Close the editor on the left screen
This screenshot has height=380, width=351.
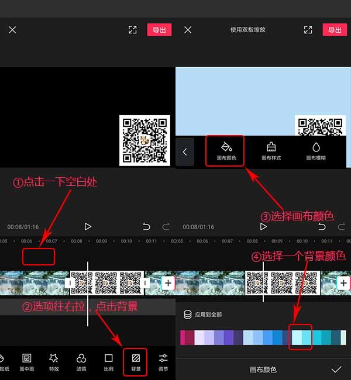click(x=12, y=30)
